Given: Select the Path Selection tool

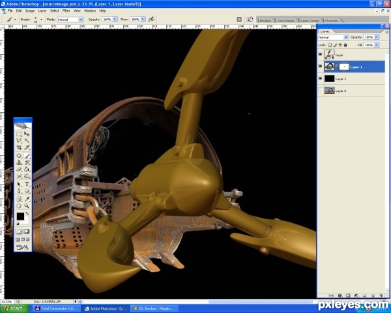Looking at the screenshot, I should click(x=19, y=184).
